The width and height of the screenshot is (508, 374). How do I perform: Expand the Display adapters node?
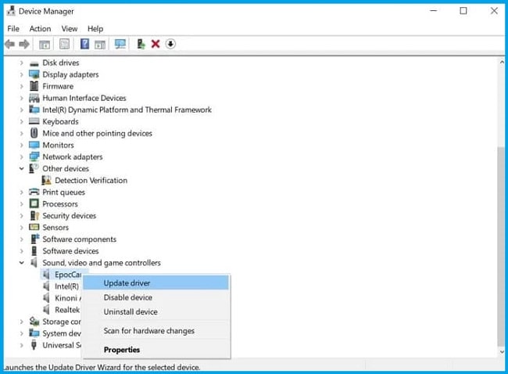click(21, 74)
